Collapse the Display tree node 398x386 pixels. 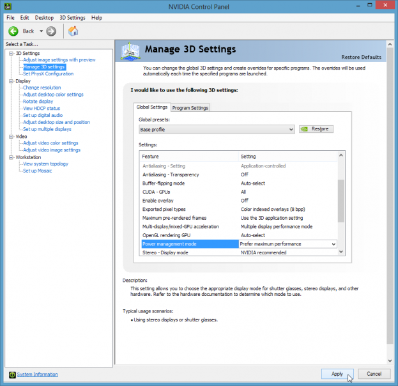click(x=11, y=81)
